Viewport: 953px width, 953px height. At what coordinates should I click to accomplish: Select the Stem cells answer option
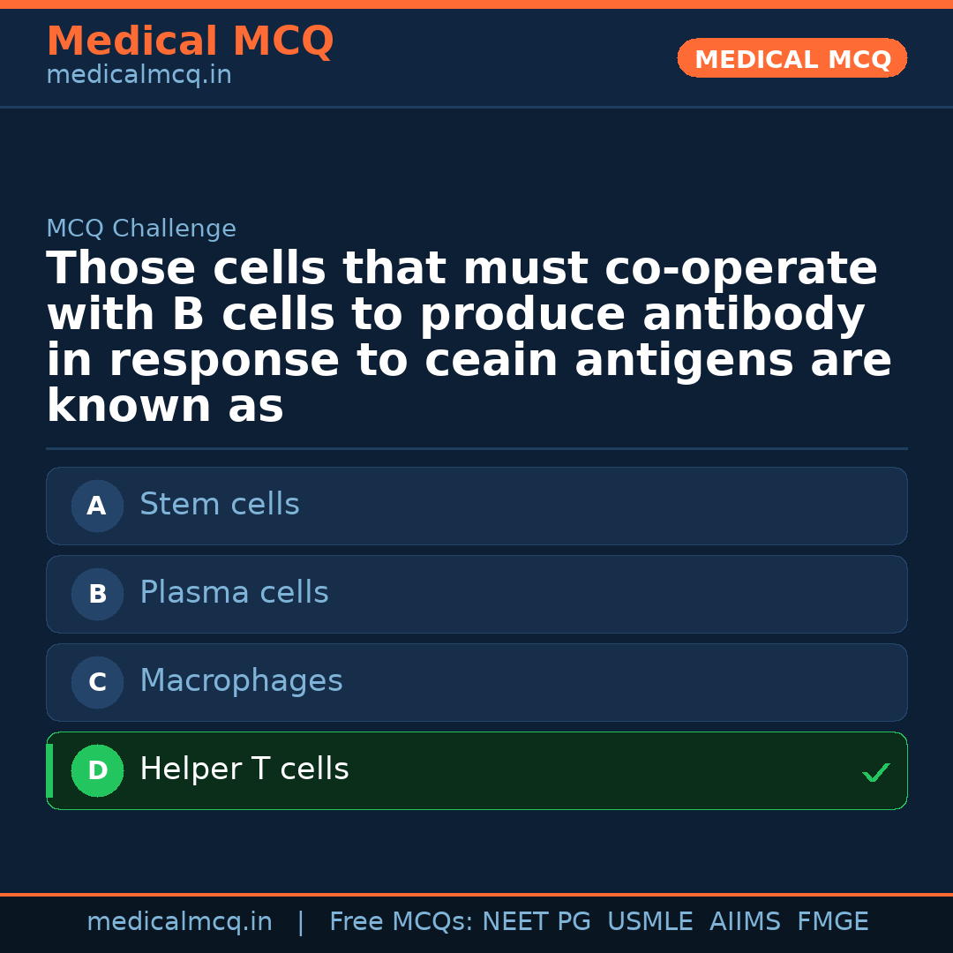[476, 507]
